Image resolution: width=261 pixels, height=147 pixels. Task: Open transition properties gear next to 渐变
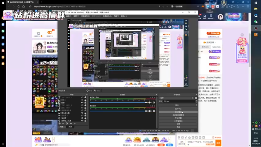196,98
